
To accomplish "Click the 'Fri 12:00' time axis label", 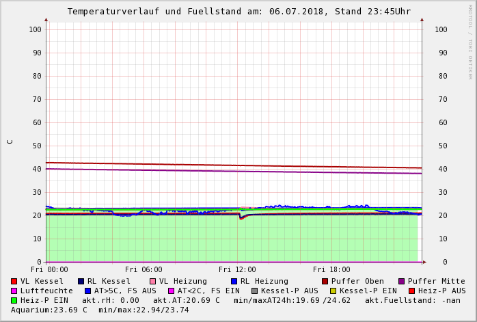I will [x=237, y=269].
